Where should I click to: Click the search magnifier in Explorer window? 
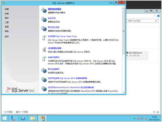tap(156, 21)
